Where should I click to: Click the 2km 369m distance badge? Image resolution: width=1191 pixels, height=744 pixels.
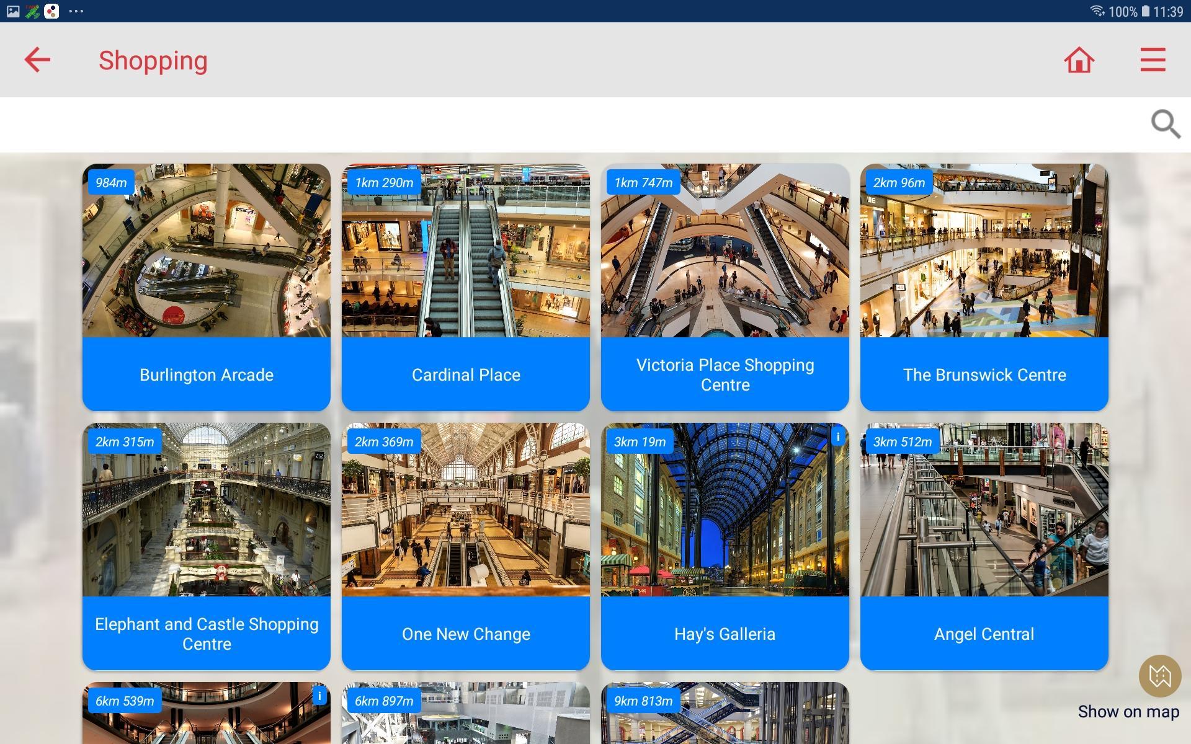coord(384,442)
